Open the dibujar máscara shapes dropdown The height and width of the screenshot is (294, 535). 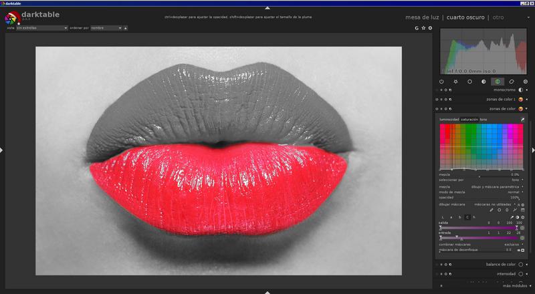coord(494,204)
